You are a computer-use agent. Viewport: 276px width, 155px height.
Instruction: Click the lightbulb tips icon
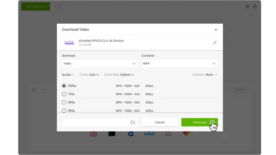coord(56,6)
